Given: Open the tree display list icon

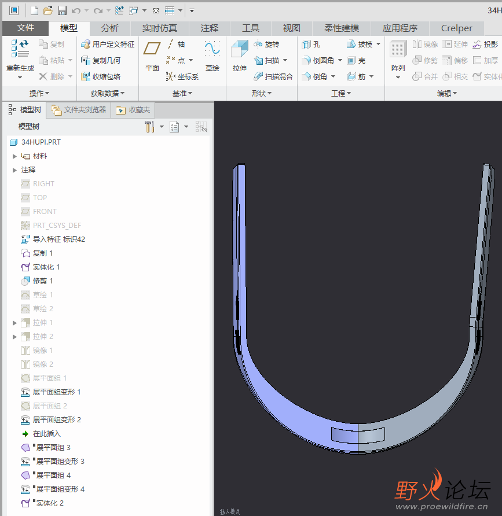Looking at the screenshot, I should (x=174, y=126).
